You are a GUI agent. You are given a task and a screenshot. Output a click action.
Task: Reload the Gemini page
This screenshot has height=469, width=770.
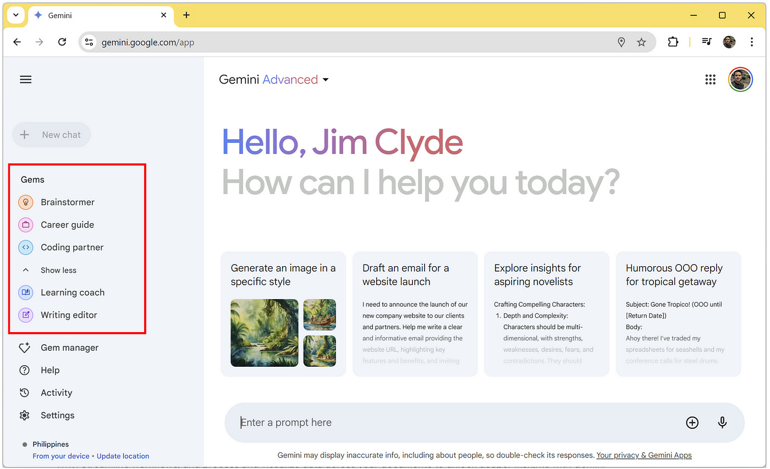[62, 42]
